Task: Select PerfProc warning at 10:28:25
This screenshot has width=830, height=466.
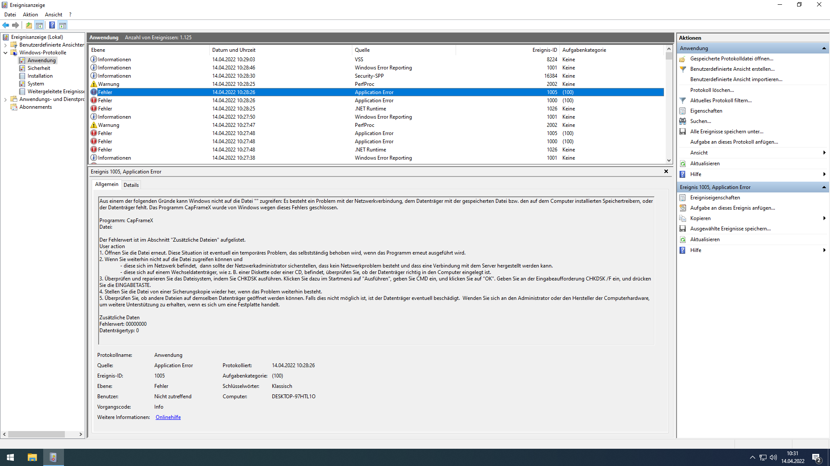Action: pyautogui.click(x=376, y=84)
